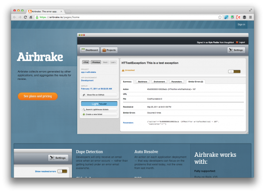Click the 'Fully supported:' label
Image resolution: width=265 pixels, height=193 pixels.
205,171
